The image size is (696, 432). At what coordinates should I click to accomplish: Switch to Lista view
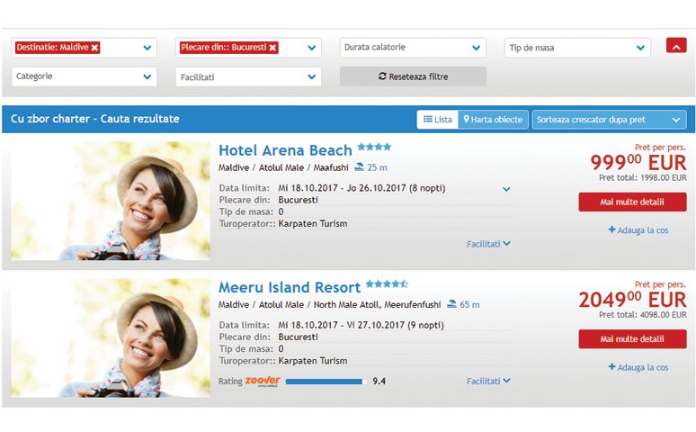[x=437, y=119]
